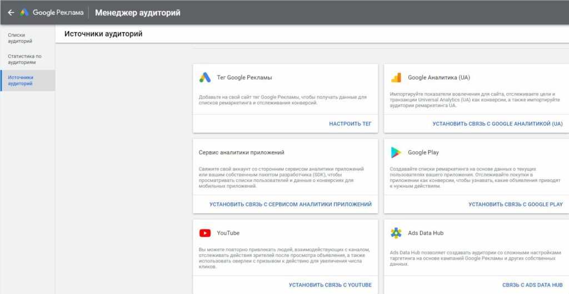Click the Менеджер аудиторий header title
This screenshot has width=569, height=294.
[x=137, y=12]
